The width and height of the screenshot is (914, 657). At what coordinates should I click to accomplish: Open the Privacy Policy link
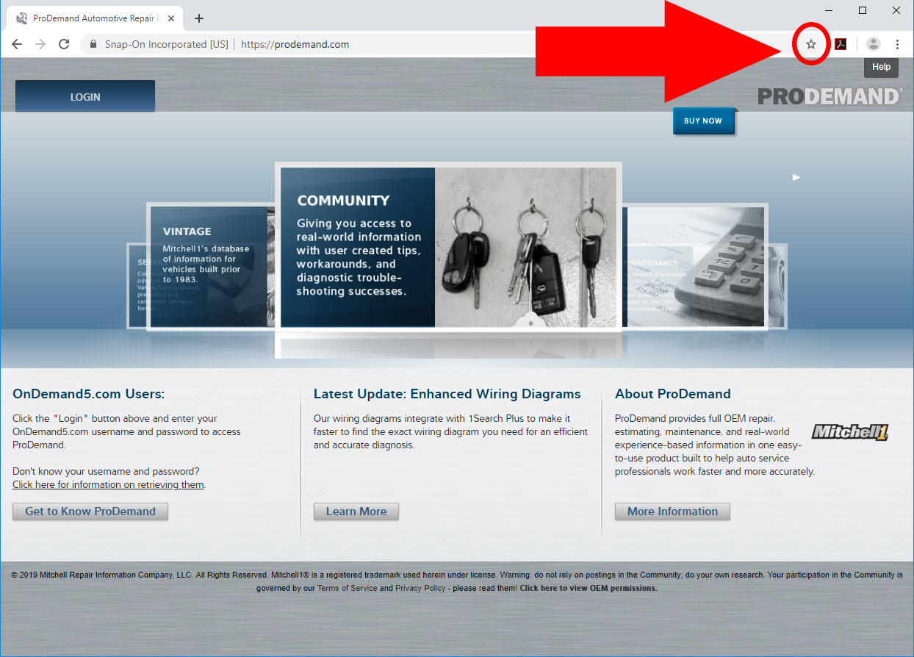420,588
